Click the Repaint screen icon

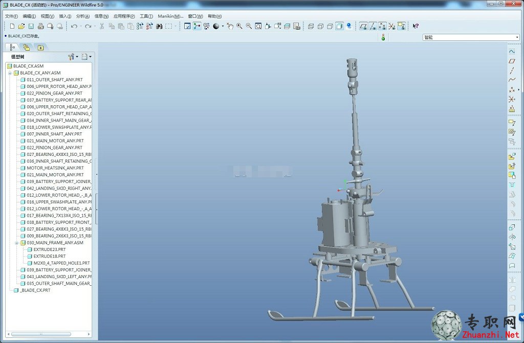(x=187, y=26)
